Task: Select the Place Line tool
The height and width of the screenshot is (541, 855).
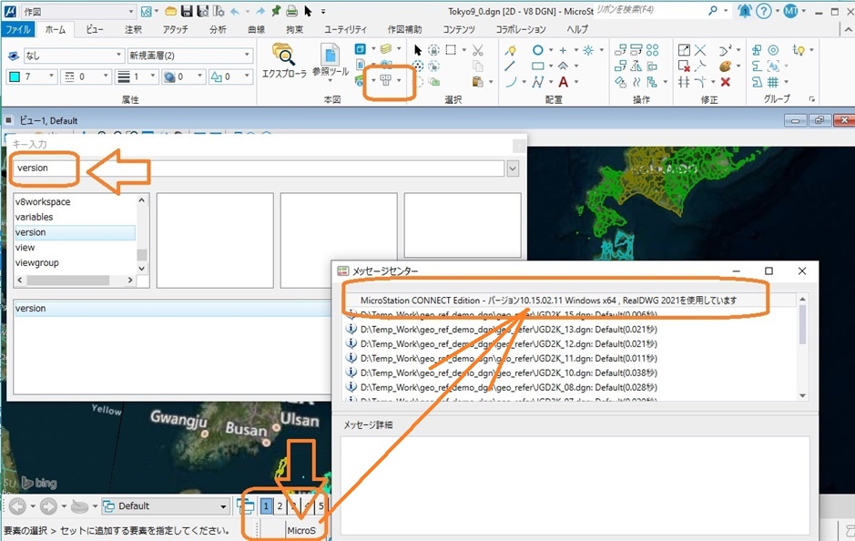Action: pos(511,66)
